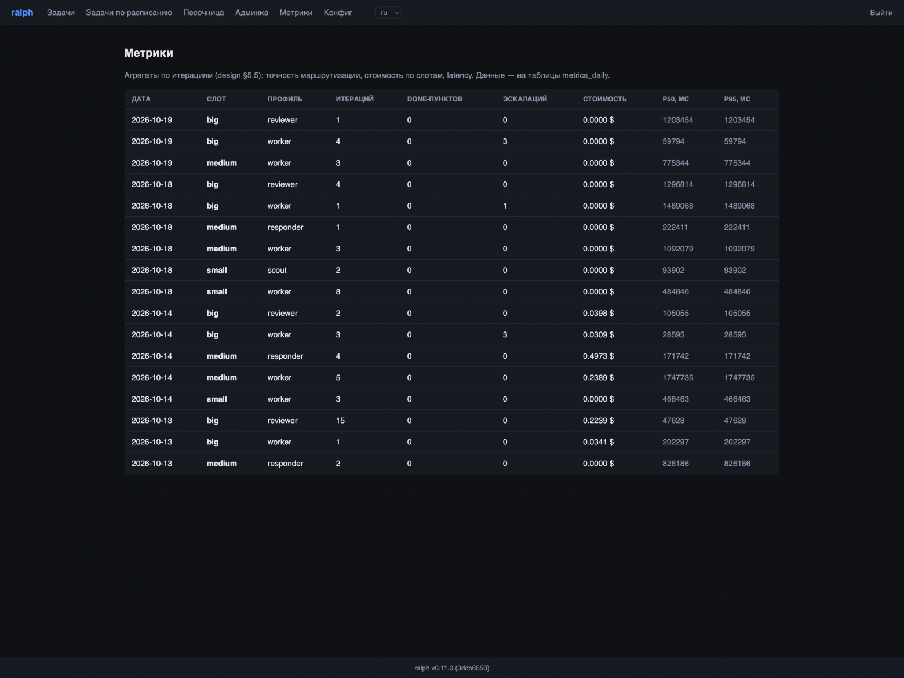Click the ДАТА column header
Image resolution: width=904 pixels, height=678 pixels.
[141, 99]
